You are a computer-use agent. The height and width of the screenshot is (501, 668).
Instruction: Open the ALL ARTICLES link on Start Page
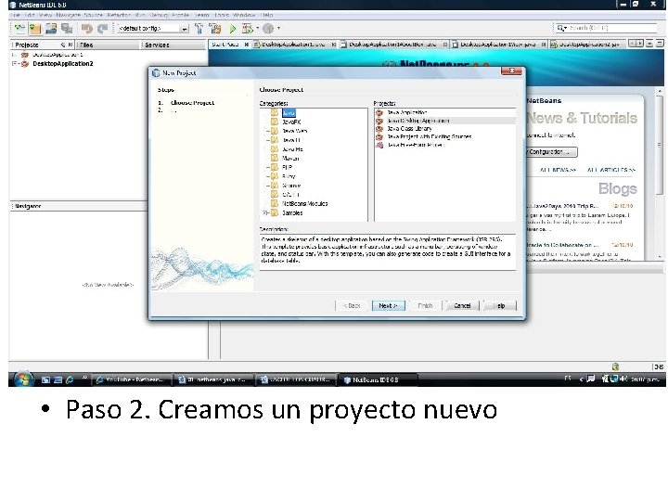coord(610,170)
